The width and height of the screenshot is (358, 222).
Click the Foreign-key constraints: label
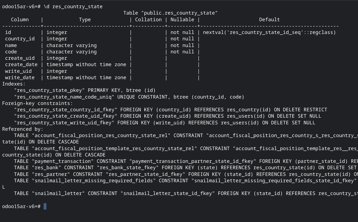pyautogui.click(x=38, y=103)
